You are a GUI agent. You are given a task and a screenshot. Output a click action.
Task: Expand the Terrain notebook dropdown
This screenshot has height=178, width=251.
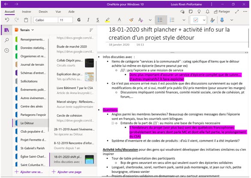coord(24,30)
